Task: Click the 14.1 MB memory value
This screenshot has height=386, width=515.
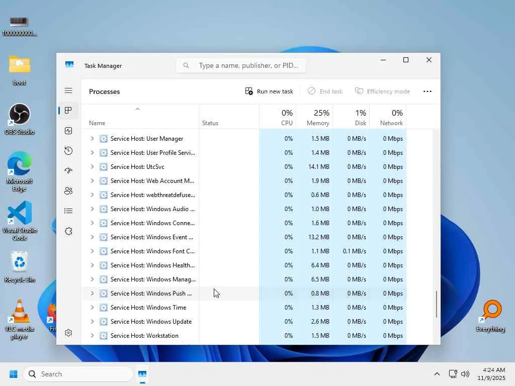Action: (x=318, y=167)
